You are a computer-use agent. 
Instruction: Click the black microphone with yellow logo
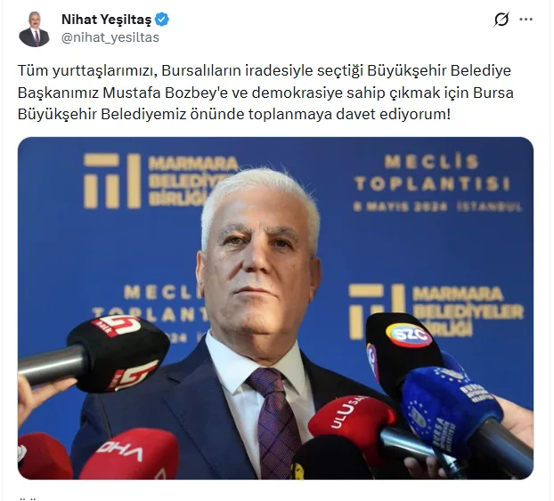coord(330,459)
